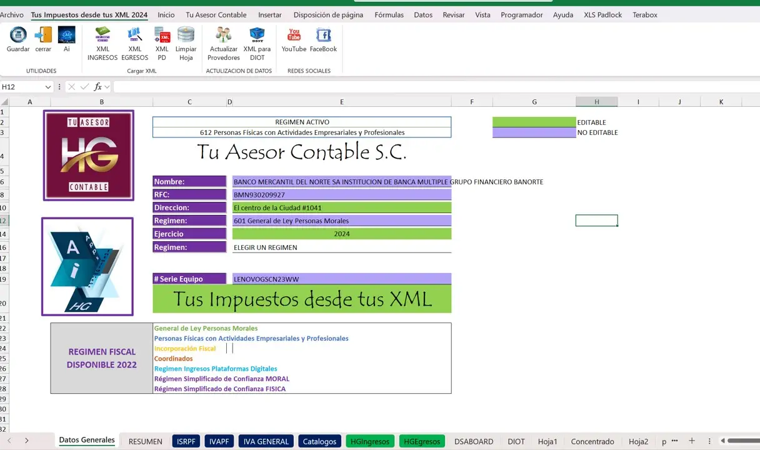Screen dimensions: 760x450
Task: Open the XLS Padlock tab
Action: [x=603, y=14]
